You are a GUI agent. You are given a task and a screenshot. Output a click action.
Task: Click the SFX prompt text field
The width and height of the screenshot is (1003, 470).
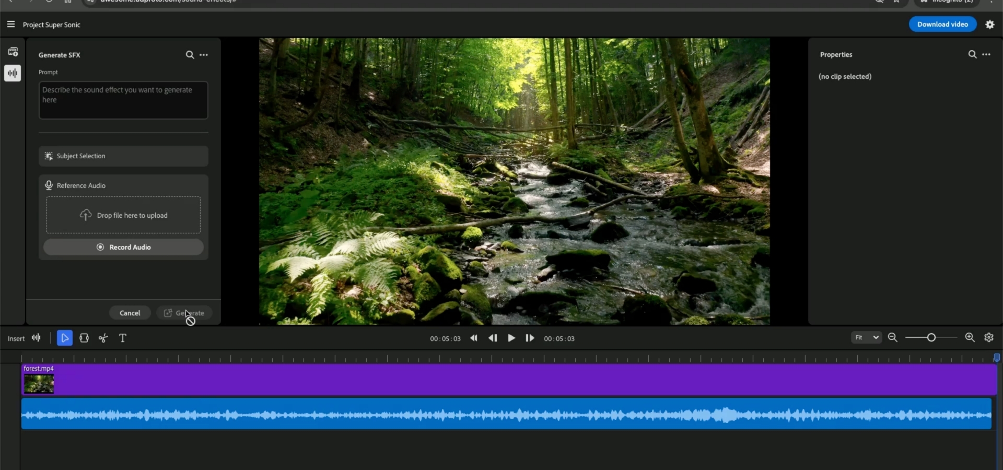pyautogui.click(x=123, y=100)
